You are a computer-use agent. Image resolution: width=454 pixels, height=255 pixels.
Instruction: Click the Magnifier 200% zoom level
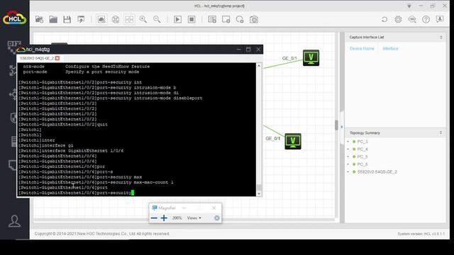coord(177,218)
